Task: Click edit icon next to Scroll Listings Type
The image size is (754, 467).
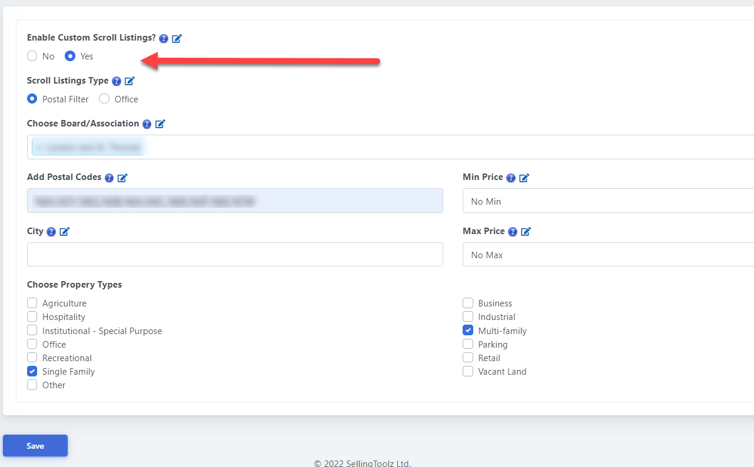Action: [x=130, y=81]
